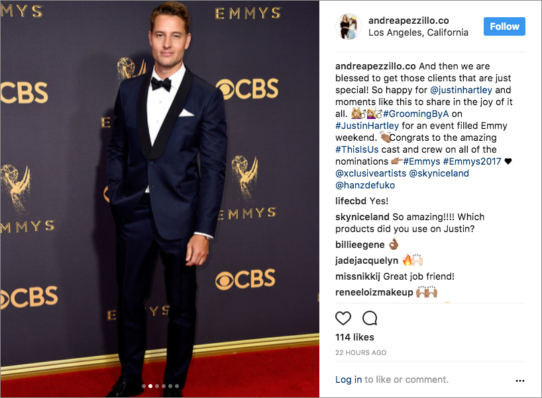Follow the andreapezzillo.co account
This screenshot has height=398, width=542.
coord(504,26)
